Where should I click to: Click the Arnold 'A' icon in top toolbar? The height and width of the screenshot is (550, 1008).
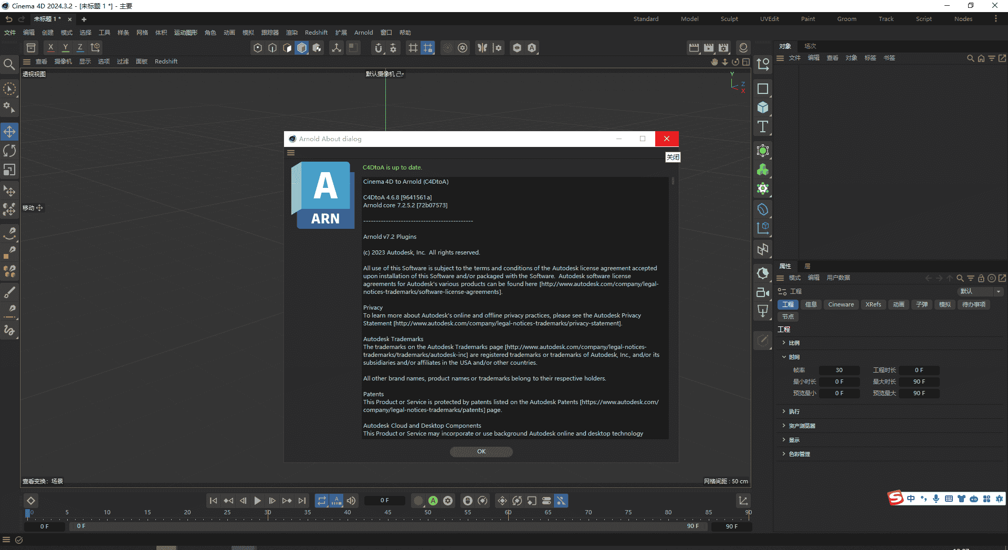(532, 47)
